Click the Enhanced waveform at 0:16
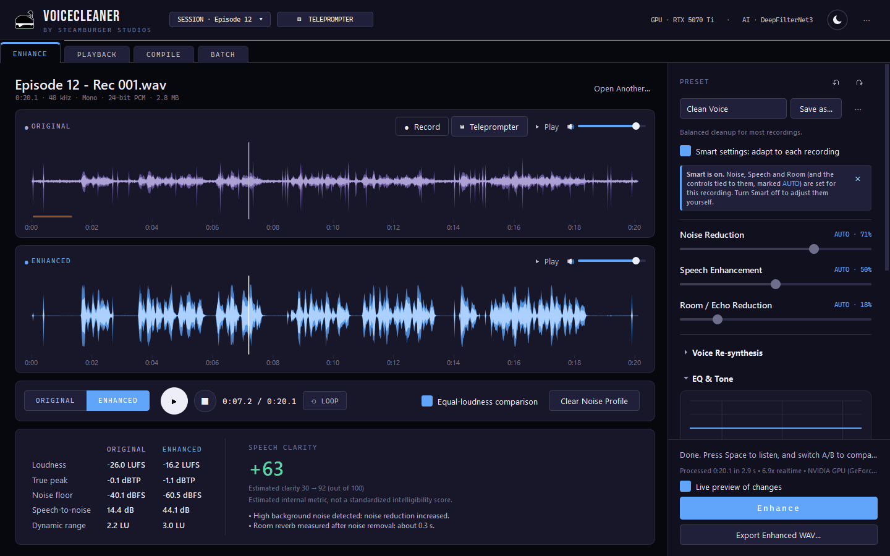The image size is (890, 556). [x=514, y=315]
